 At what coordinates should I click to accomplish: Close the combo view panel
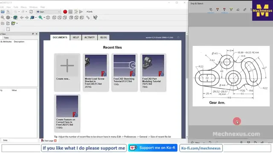(36, 34)
